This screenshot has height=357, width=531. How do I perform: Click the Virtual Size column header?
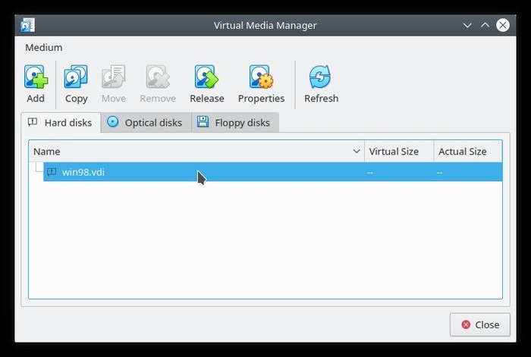click(399, 152)
